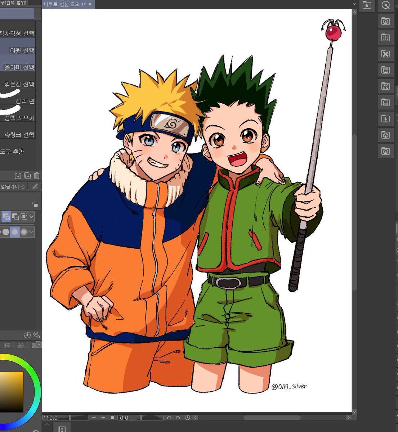Open the favorites star folder material
Screen dimensions: 398x432
pyautogui.click(x=367, y=5)
